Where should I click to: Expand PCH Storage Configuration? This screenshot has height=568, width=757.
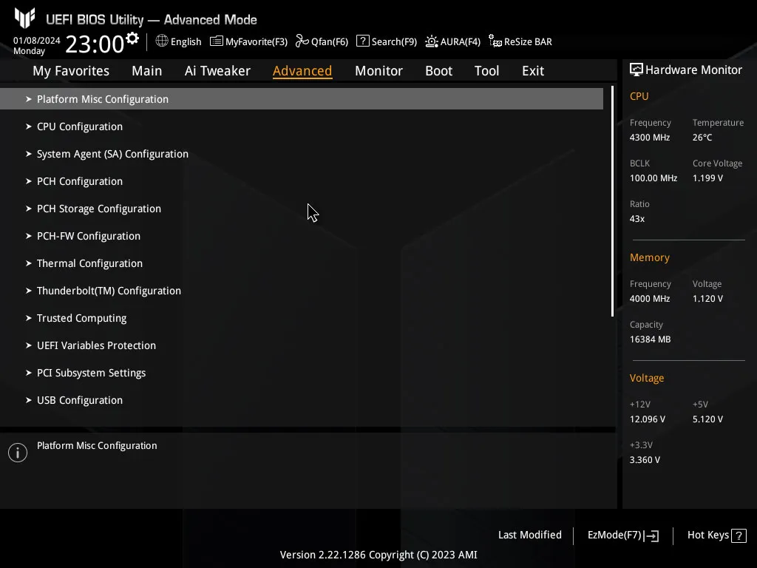pos(99,209)
